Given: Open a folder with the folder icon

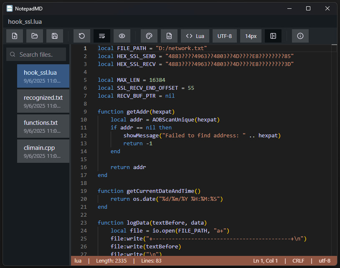Looking at the screenshot, I should pos(35,36).
